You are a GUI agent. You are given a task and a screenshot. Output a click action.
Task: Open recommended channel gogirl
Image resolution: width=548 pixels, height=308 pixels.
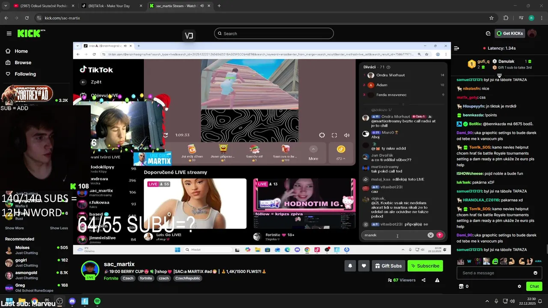click(36, 263)
